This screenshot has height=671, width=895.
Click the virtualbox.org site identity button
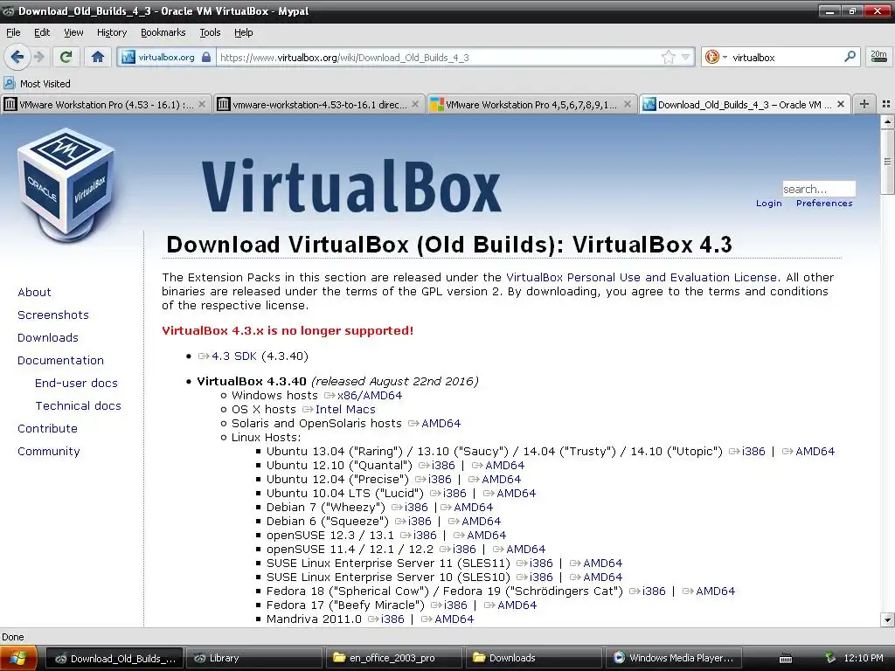(167, 57)
